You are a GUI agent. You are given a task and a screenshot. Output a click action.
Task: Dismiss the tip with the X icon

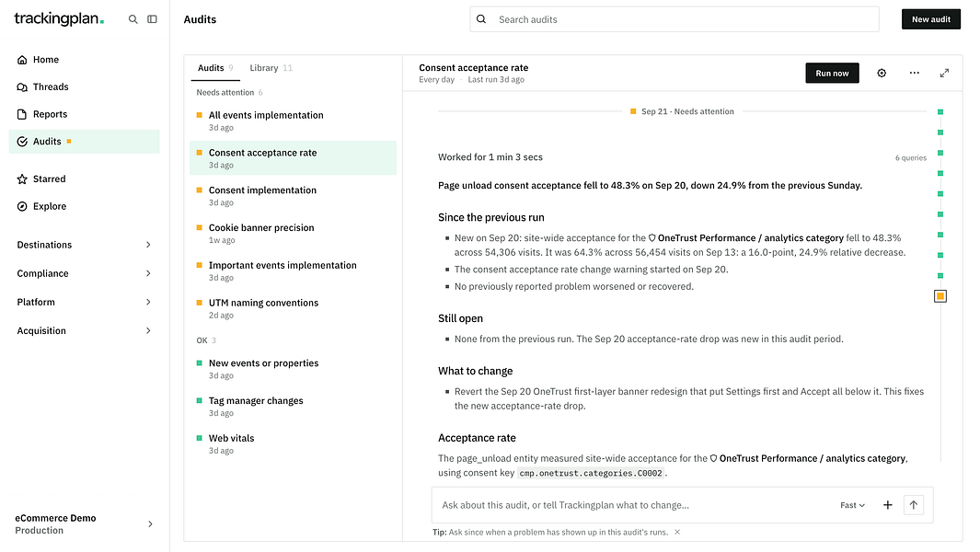677,532
